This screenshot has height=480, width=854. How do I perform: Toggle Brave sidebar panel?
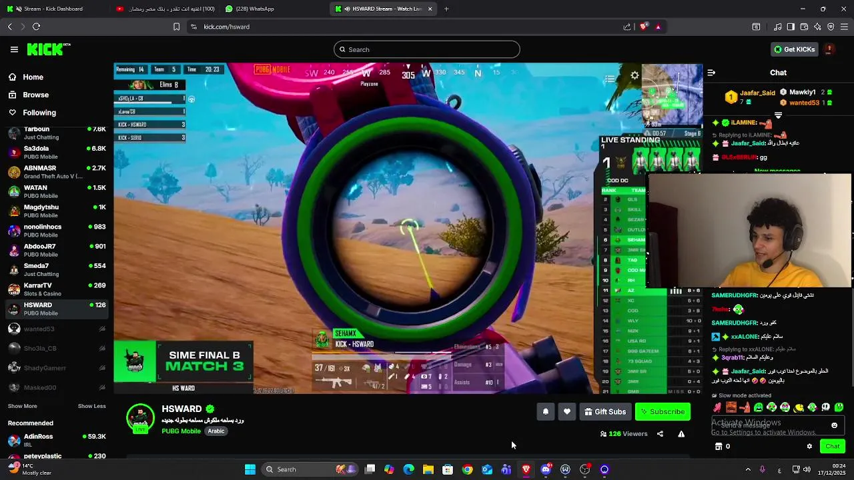pos(791,27)
